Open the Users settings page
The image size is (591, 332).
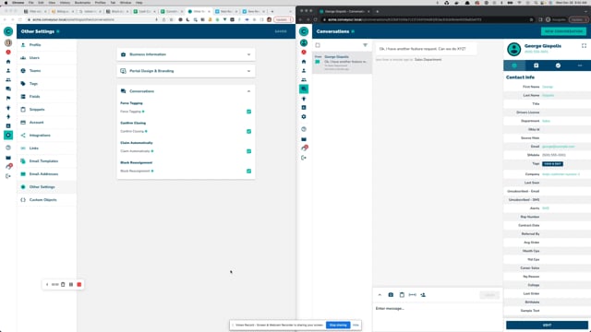tap(46, 57)
